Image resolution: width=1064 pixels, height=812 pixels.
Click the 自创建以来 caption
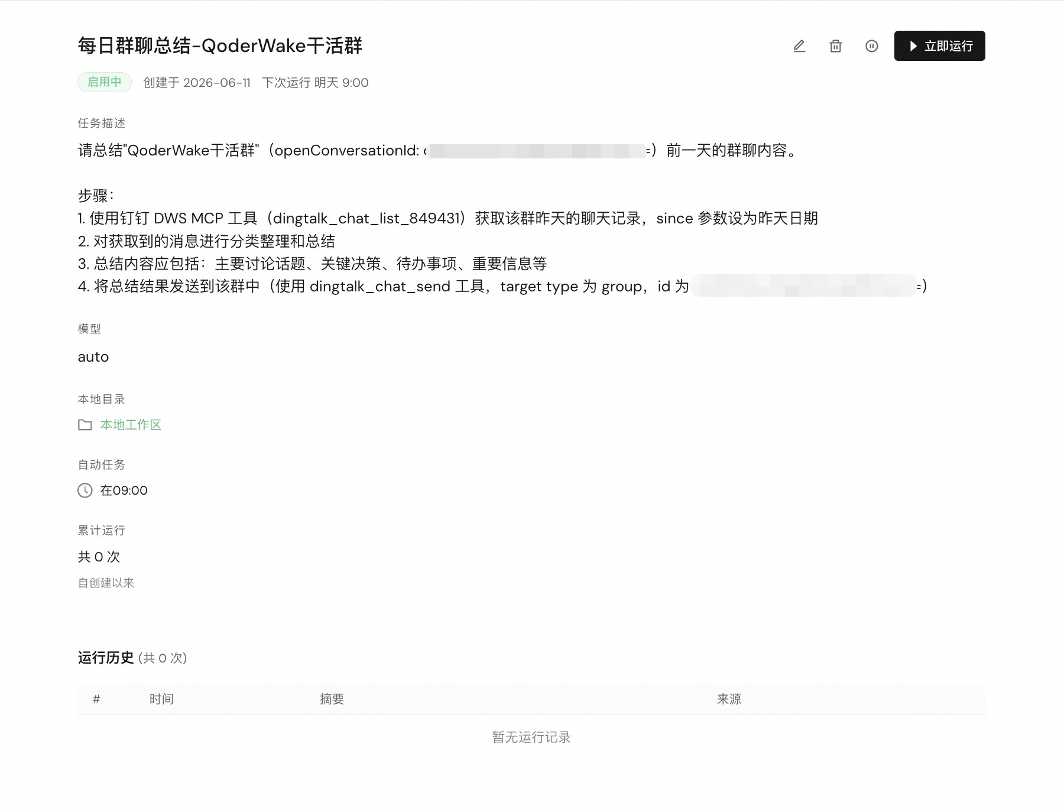point(106,583)
